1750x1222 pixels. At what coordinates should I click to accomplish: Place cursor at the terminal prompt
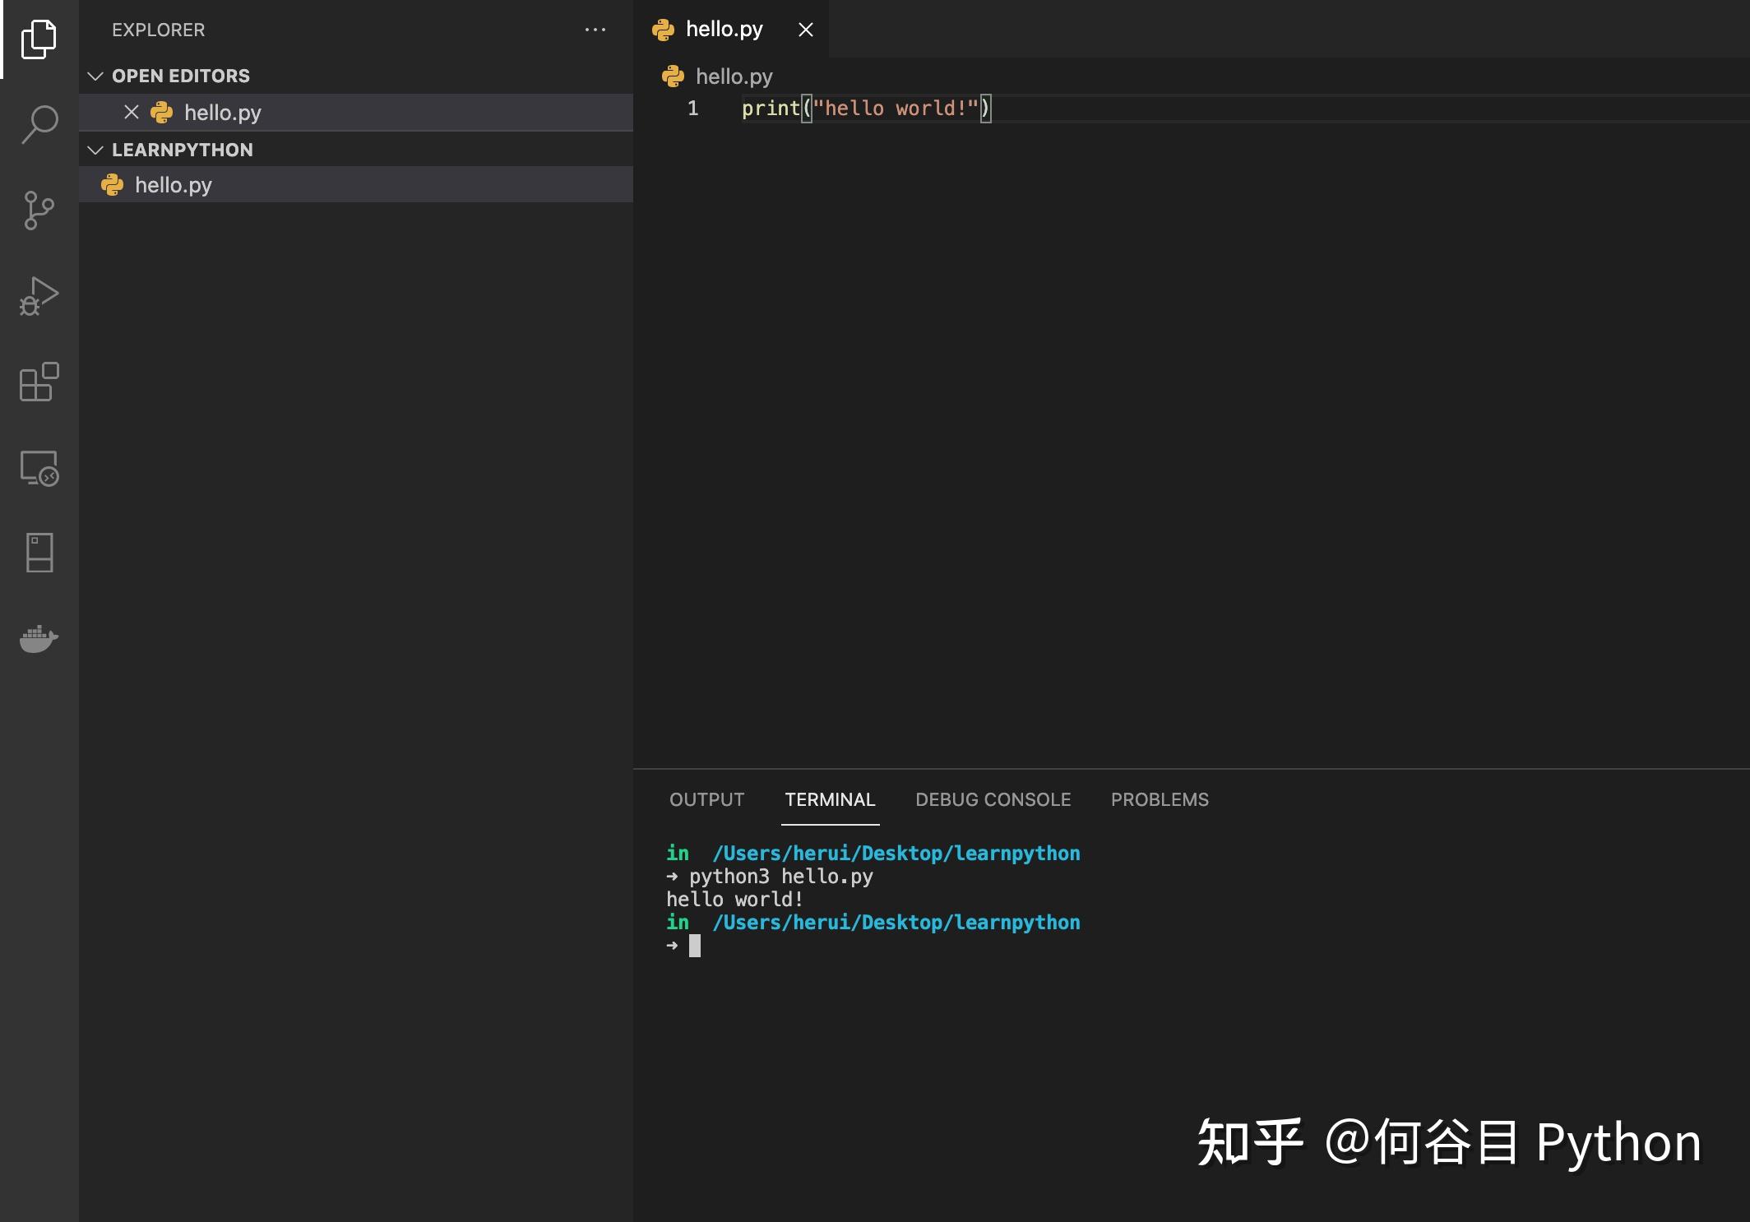click(x=696, y=945)
